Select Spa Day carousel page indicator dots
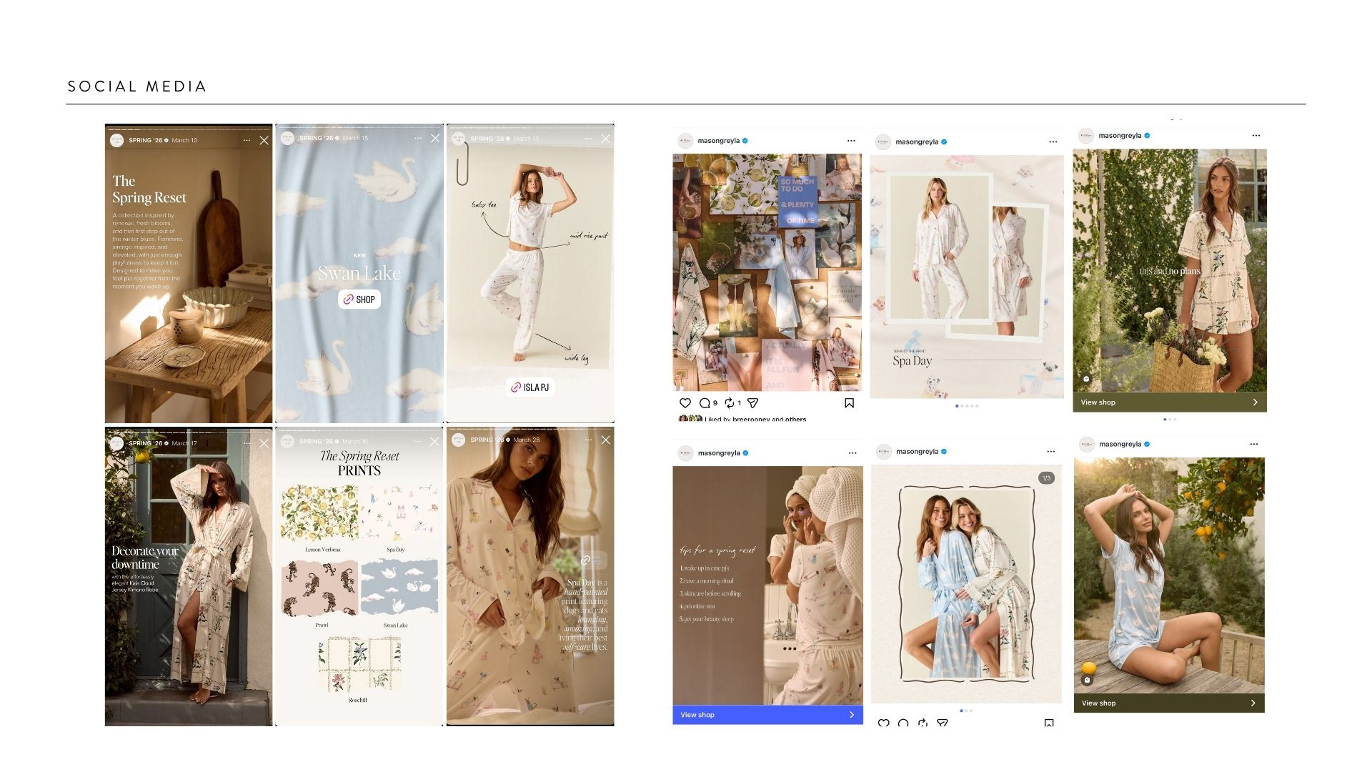This screenshot has width=1372, height=772. tap(966, 406)
